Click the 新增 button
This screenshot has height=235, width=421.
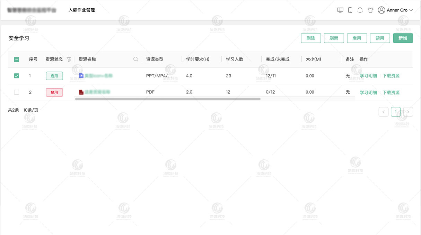403,38
